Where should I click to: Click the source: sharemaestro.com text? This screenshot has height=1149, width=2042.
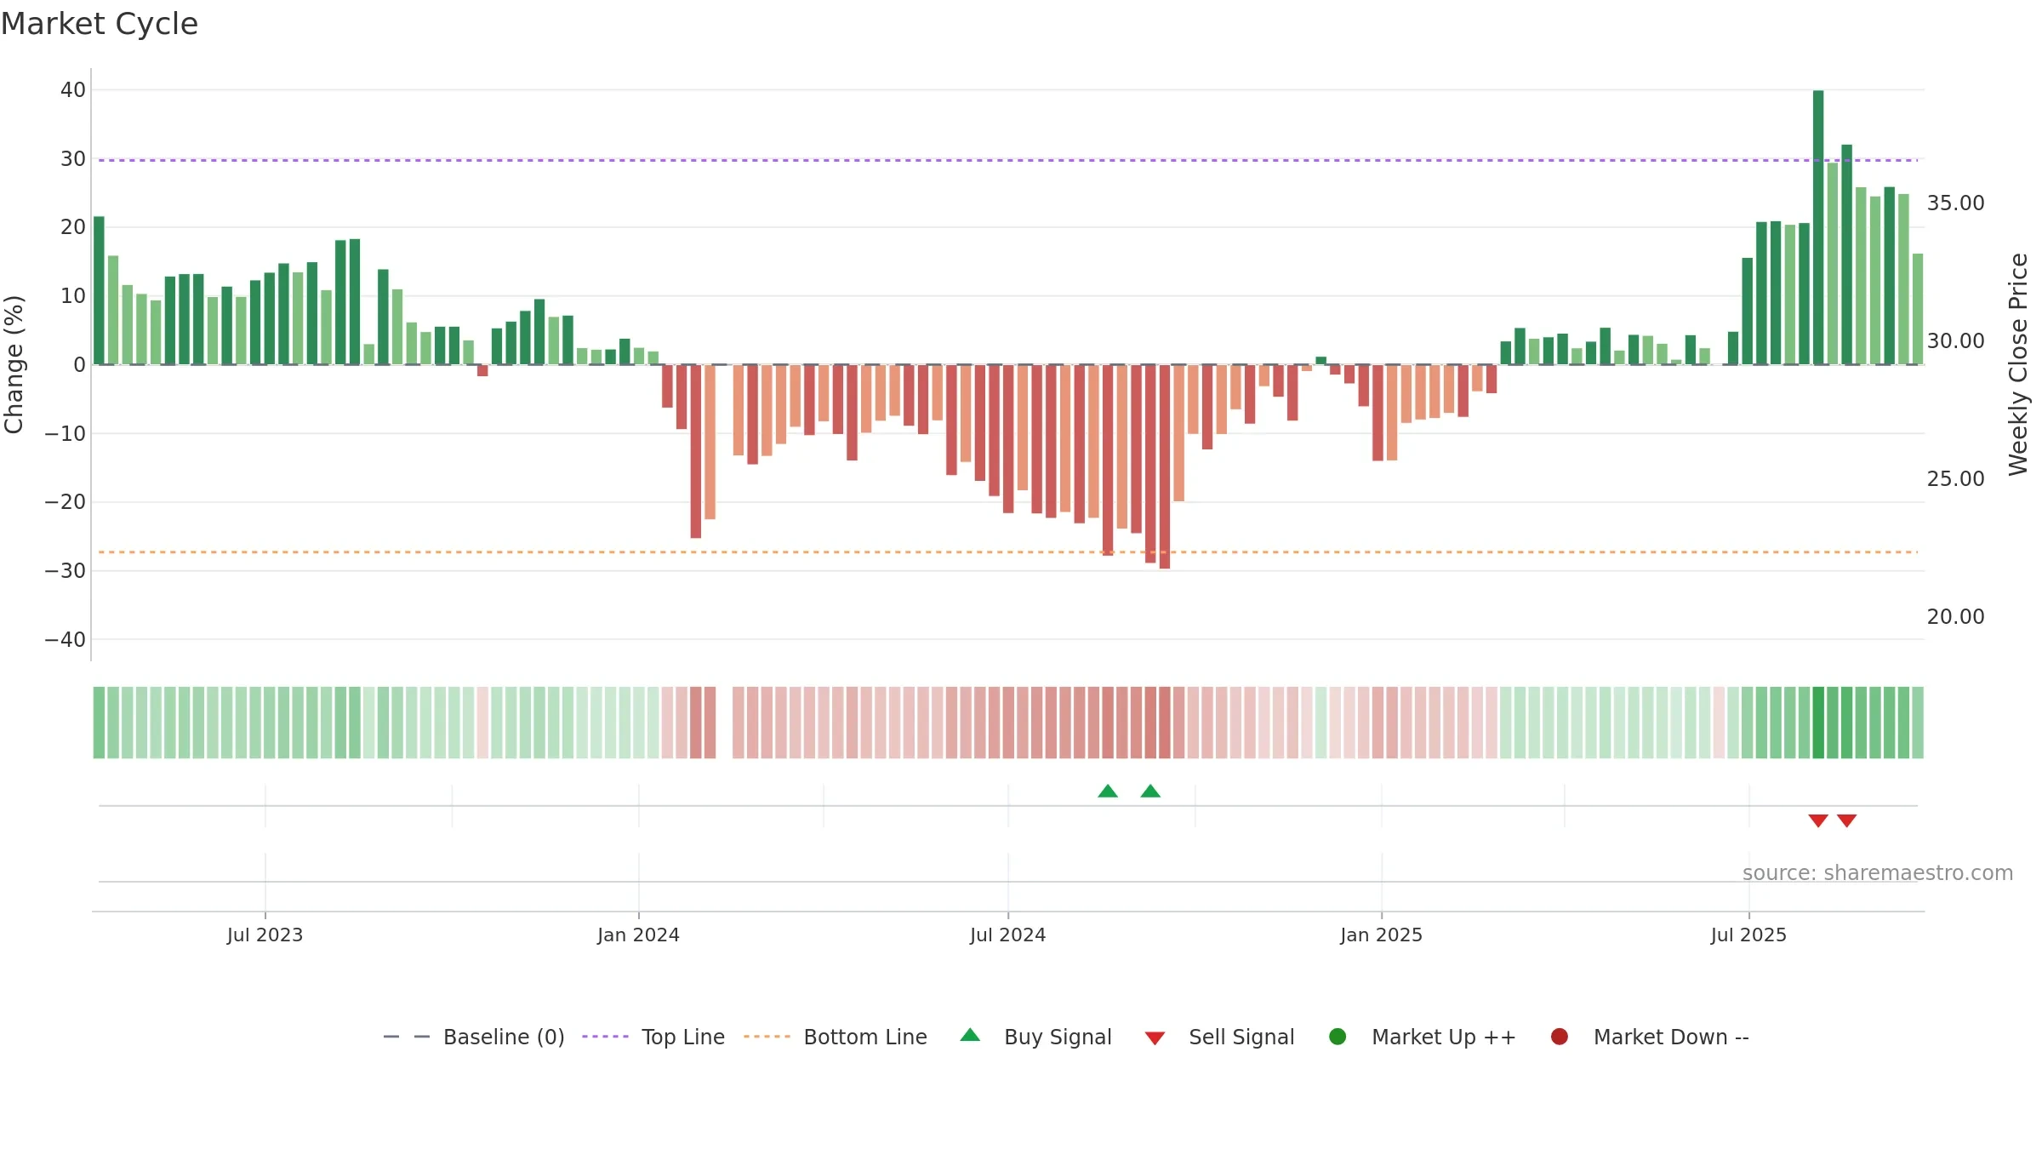coord(1878,873)
